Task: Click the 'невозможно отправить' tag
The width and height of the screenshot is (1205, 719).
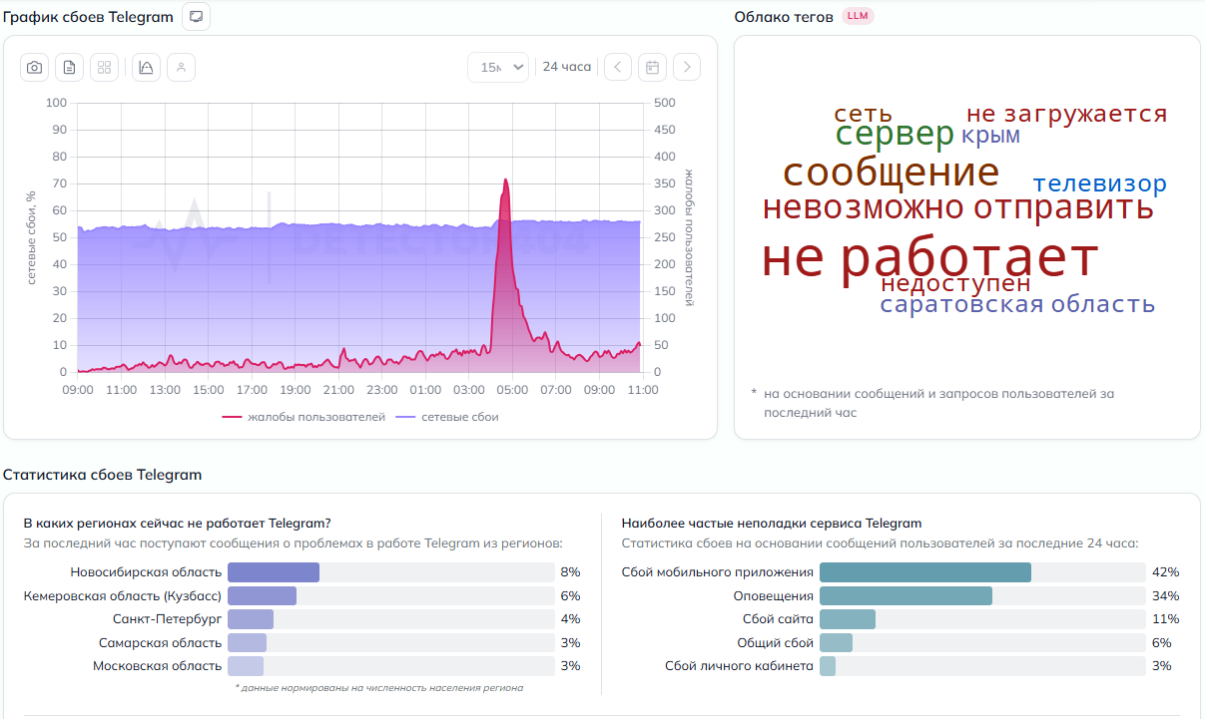Action: coord(957,208)
